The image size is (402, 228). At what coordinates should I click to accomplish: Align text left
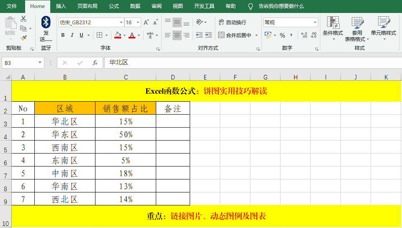pos(168,35)
